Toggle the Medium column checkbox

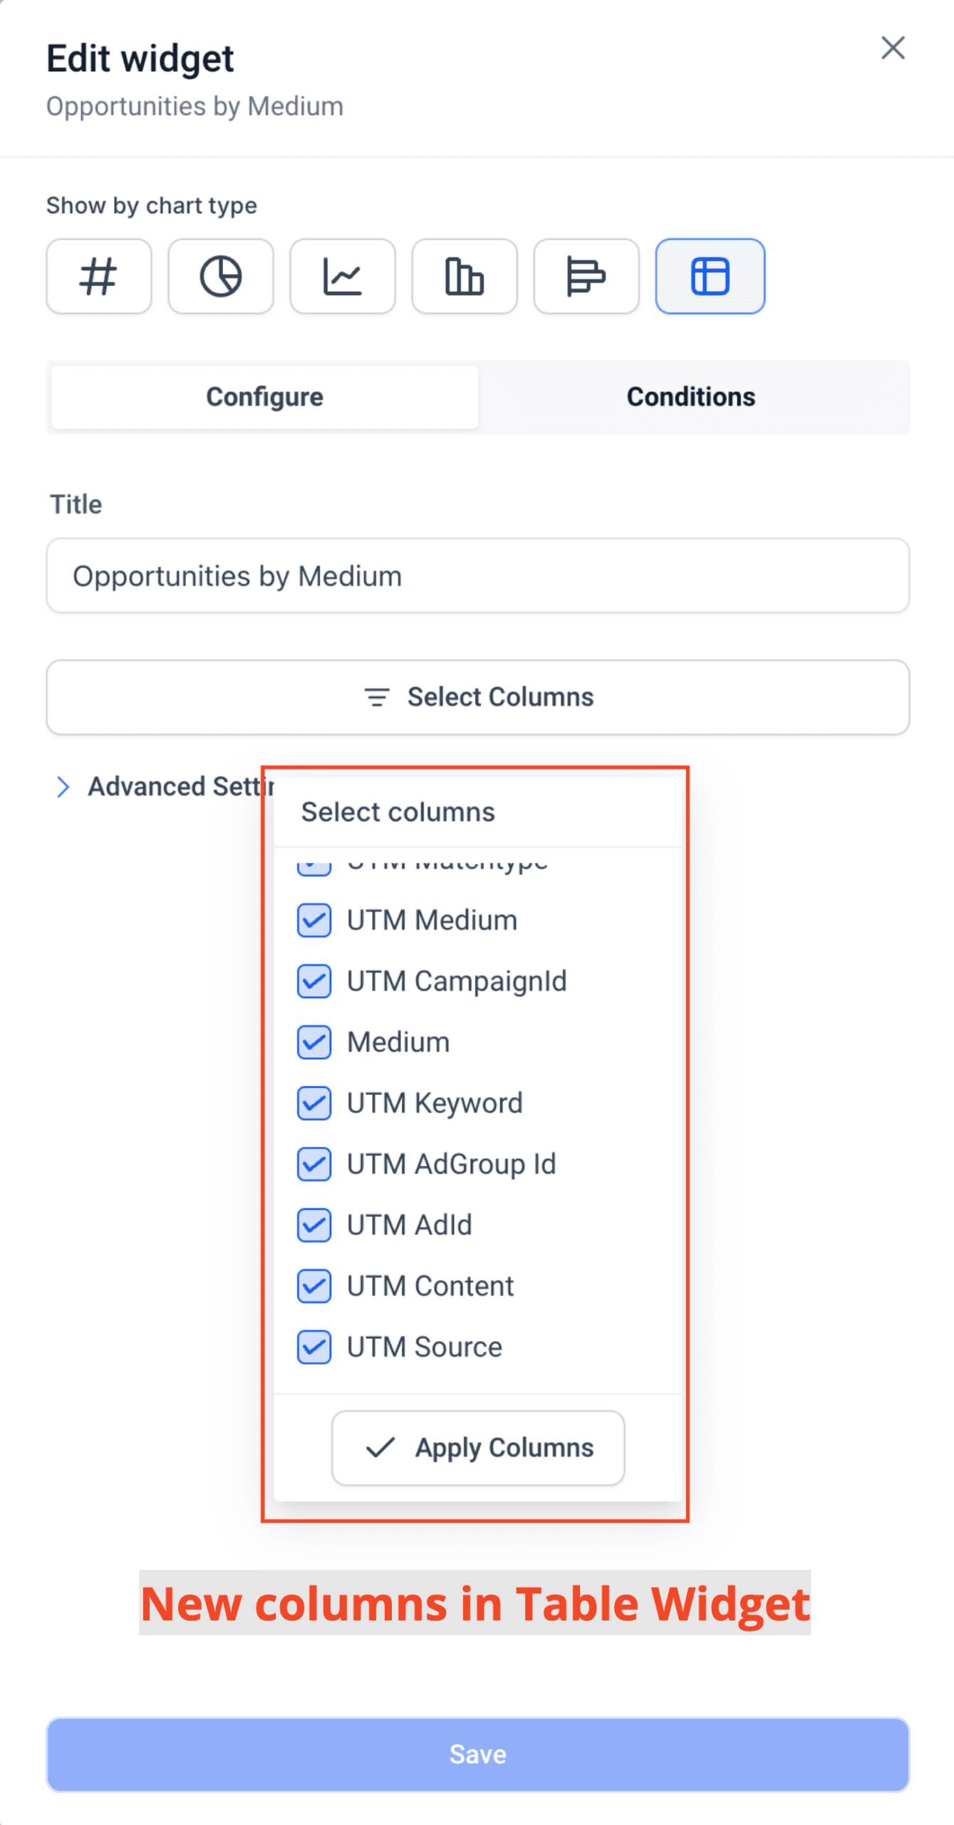point(314,1042)
